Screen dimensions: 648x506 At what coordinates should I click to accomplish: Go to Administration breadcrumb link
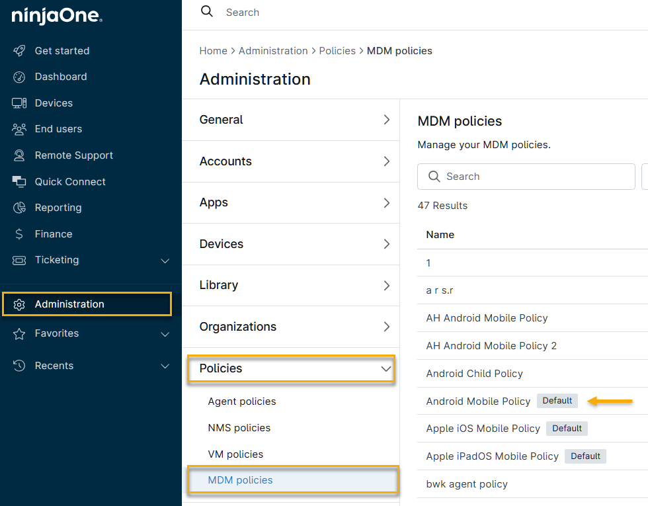(x=272, y=51)
